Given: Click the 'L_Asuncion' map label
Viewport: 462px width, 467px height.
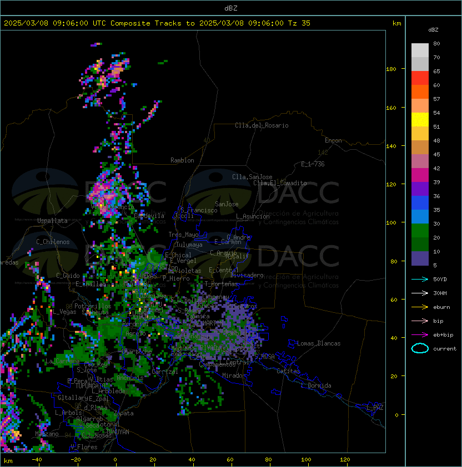Looking at the screenshot, I should [x=253, y=216].
